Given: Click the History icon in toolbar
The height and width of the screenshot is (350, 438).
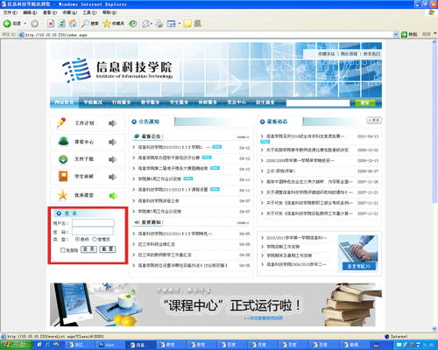Looking at the screenshot, I should [133, 24].
